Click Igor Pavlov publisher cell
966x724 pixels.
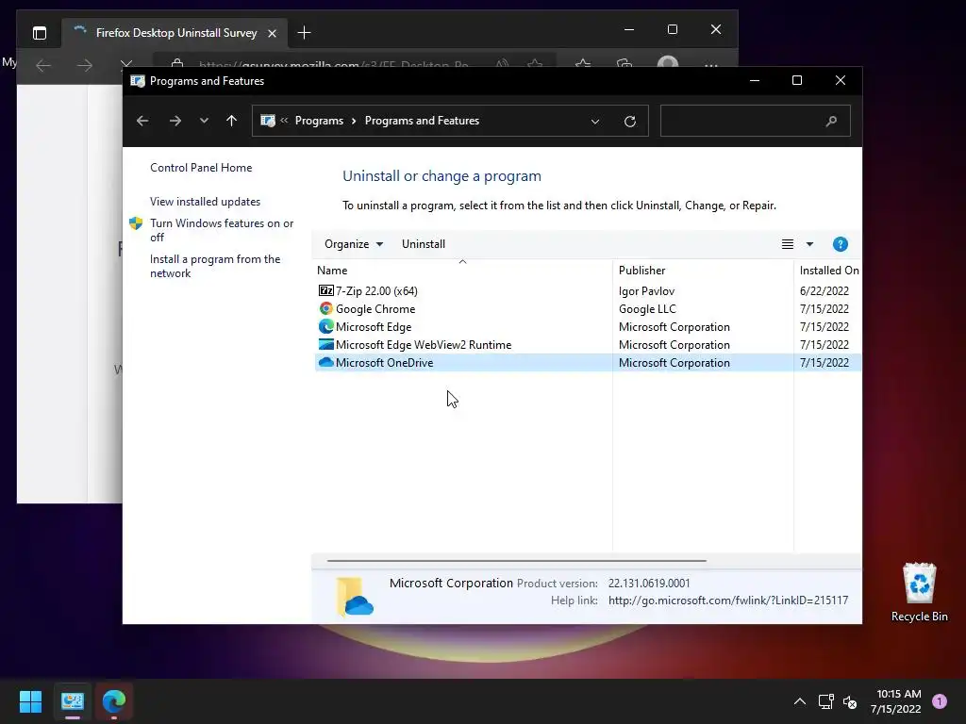pos(646,291)
